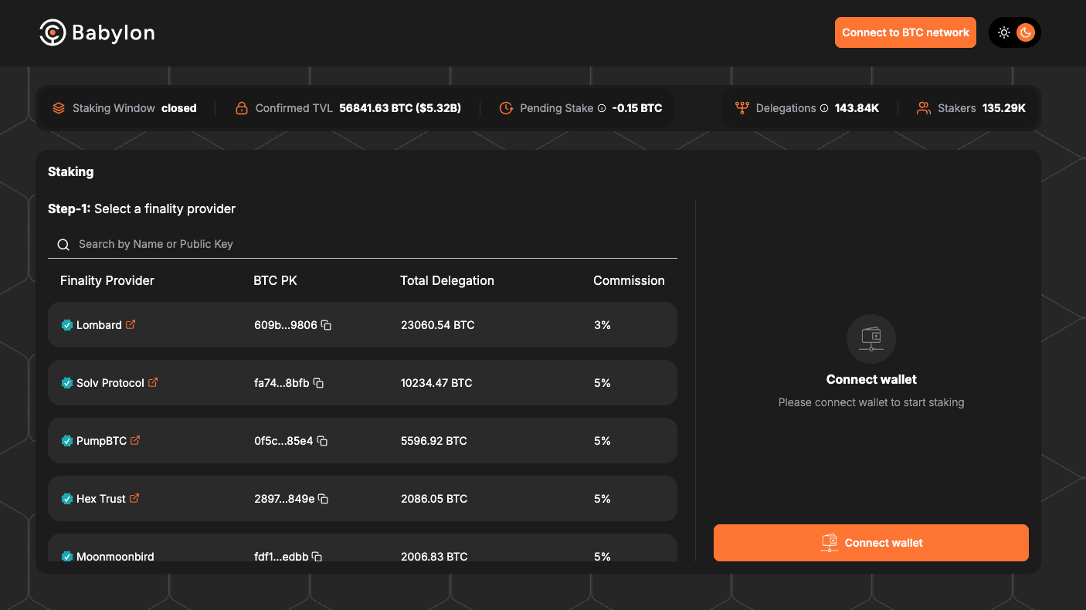Click Staking Window closed status

[x=179, y=108]
